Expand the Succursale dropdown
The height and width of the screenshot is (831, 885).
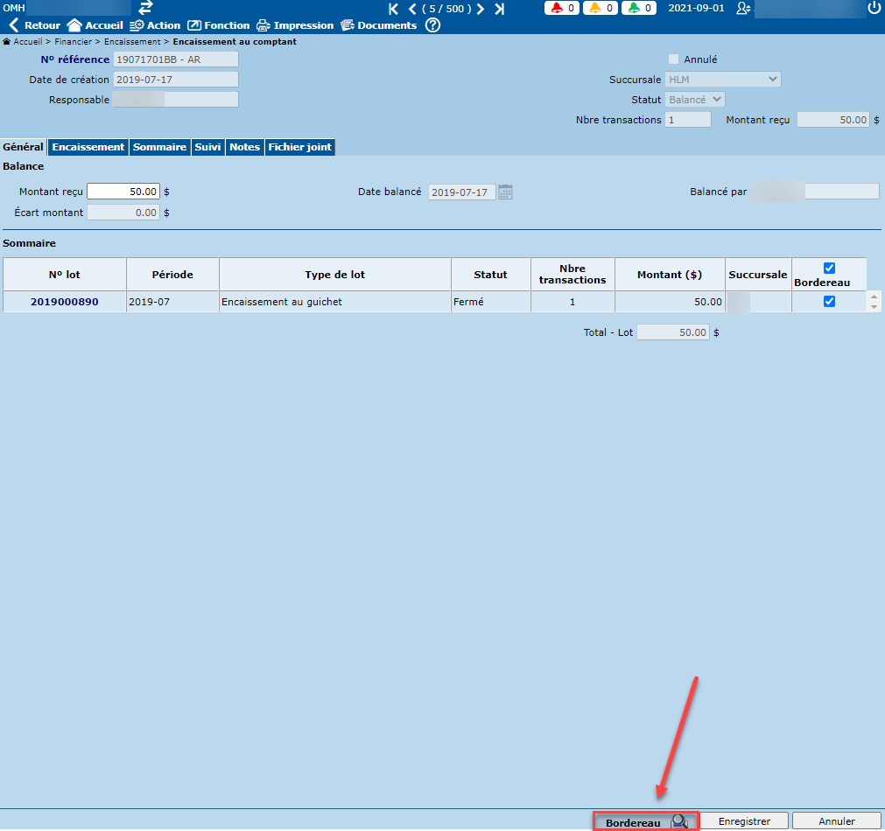click(722, 80)
